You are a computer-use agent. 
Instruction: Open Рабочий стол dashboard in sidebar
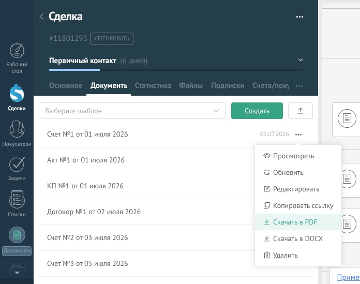click(17, 58)
